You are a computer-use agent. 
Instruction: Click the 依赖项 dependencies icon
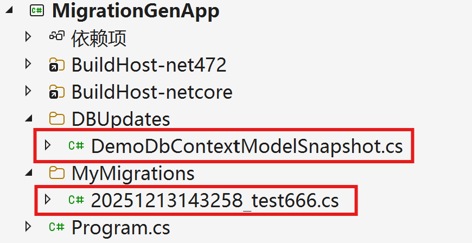coord(56,37)
